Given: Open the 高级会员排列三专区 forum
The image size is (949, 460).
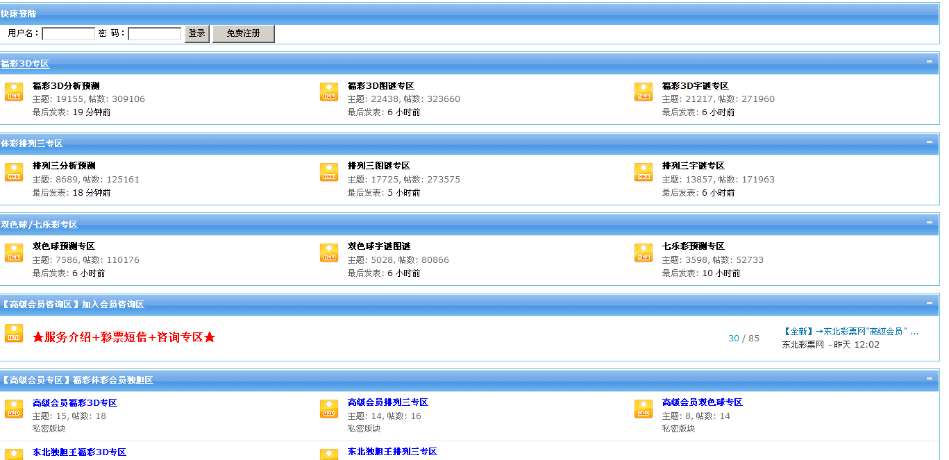Looking at the screenshot, I should click(x=388, y=402).
